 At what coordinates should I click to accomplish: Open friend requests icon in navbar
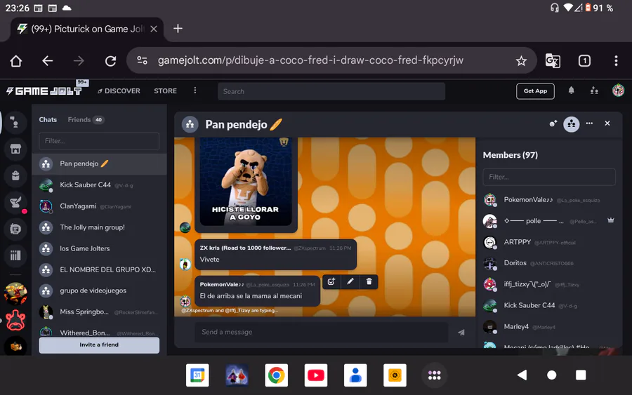(x=594, y=91)
